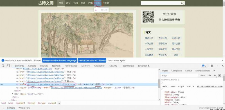Screen dimensions: 225x110
Task: Click the ellipsis beside the selected DOM node
Action: 2,84
